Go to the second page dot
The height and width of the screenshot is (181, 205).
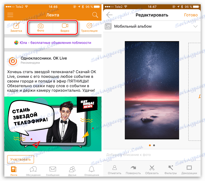[x=154, y=145]
